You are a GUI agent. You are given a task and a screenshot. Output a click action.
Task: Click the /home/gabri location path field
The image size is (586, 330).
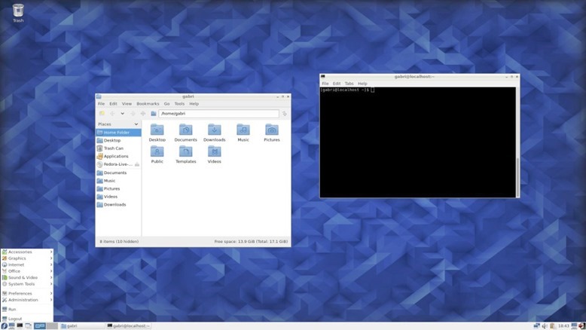click(218, 113)
